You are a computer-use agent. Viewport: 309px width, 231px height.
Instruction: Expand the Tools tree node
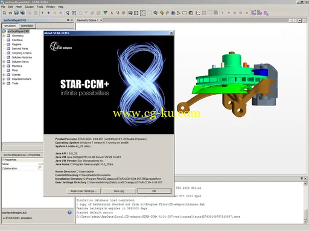[4, 83]
